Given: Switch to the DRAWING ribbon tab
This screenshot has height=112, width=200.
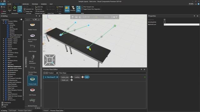Looking at the screenshot, I should [44, 4].
